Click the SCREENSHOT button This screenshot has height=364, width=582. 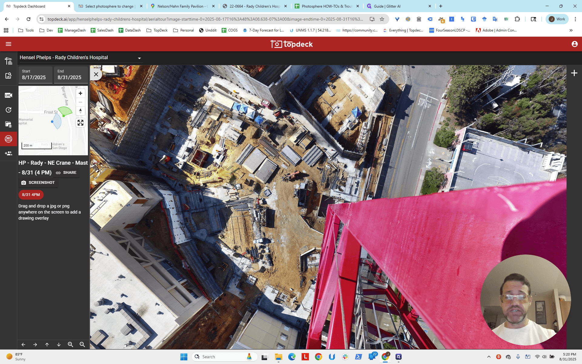pos(38,183)
